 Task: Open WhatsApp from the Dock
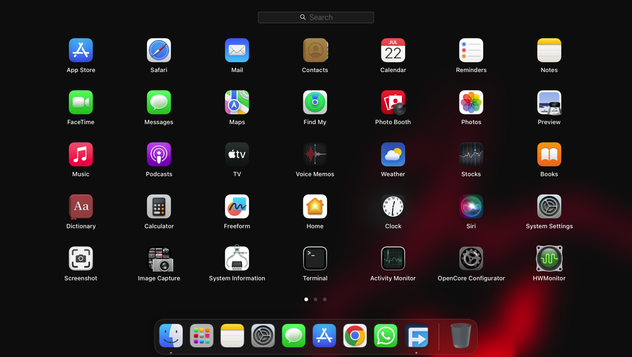tap(386, 336)
